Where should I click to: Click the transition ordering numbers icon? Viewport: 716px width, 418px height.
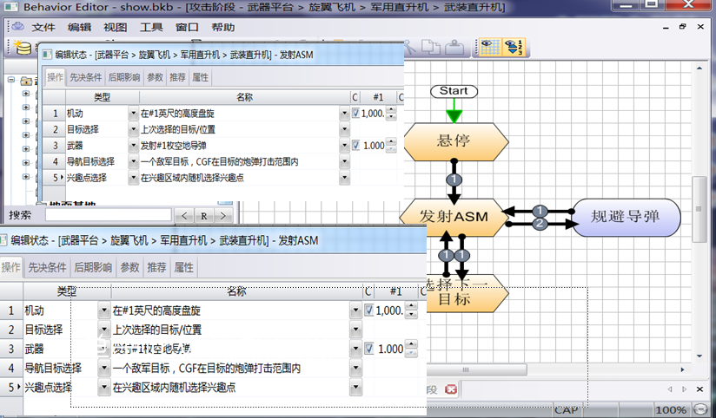514,47
